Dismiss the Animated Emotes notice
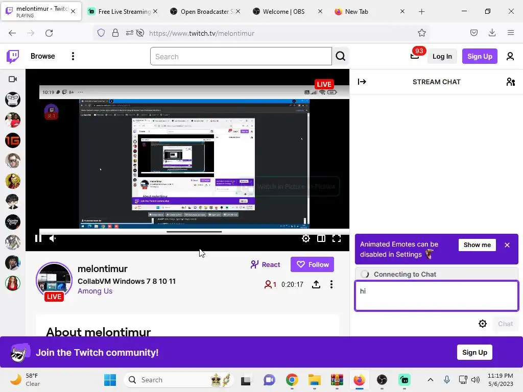 [507, 245]
